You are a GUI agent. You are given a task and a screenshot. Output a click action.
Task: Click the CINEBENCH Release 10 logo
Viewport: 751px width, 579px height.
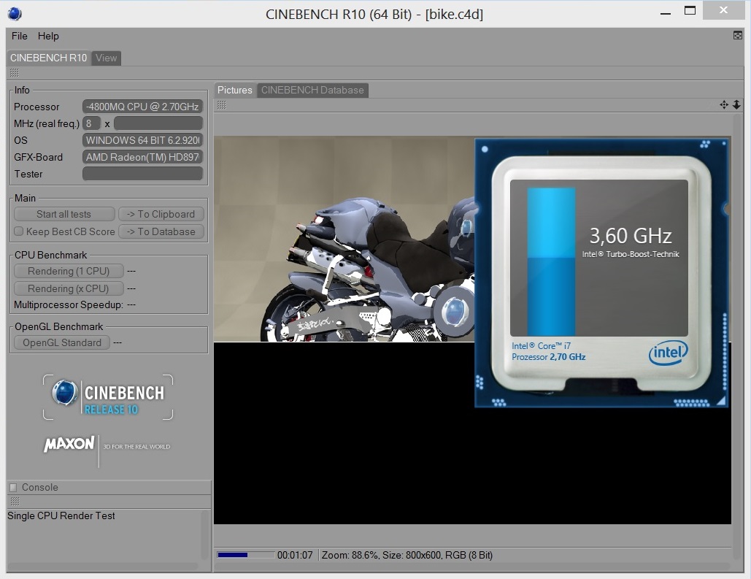pos(108,397)
